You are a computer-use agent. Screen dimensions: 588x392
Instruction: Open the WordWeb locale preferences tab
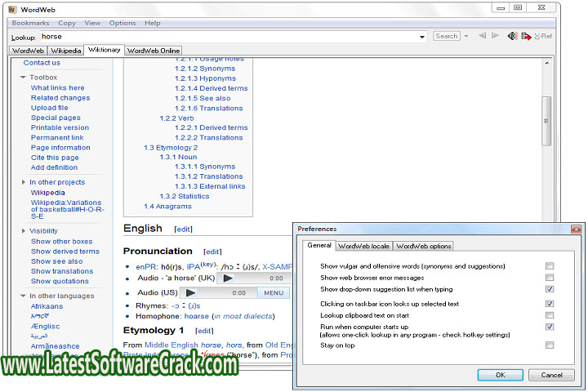click(x=363, y=246)
